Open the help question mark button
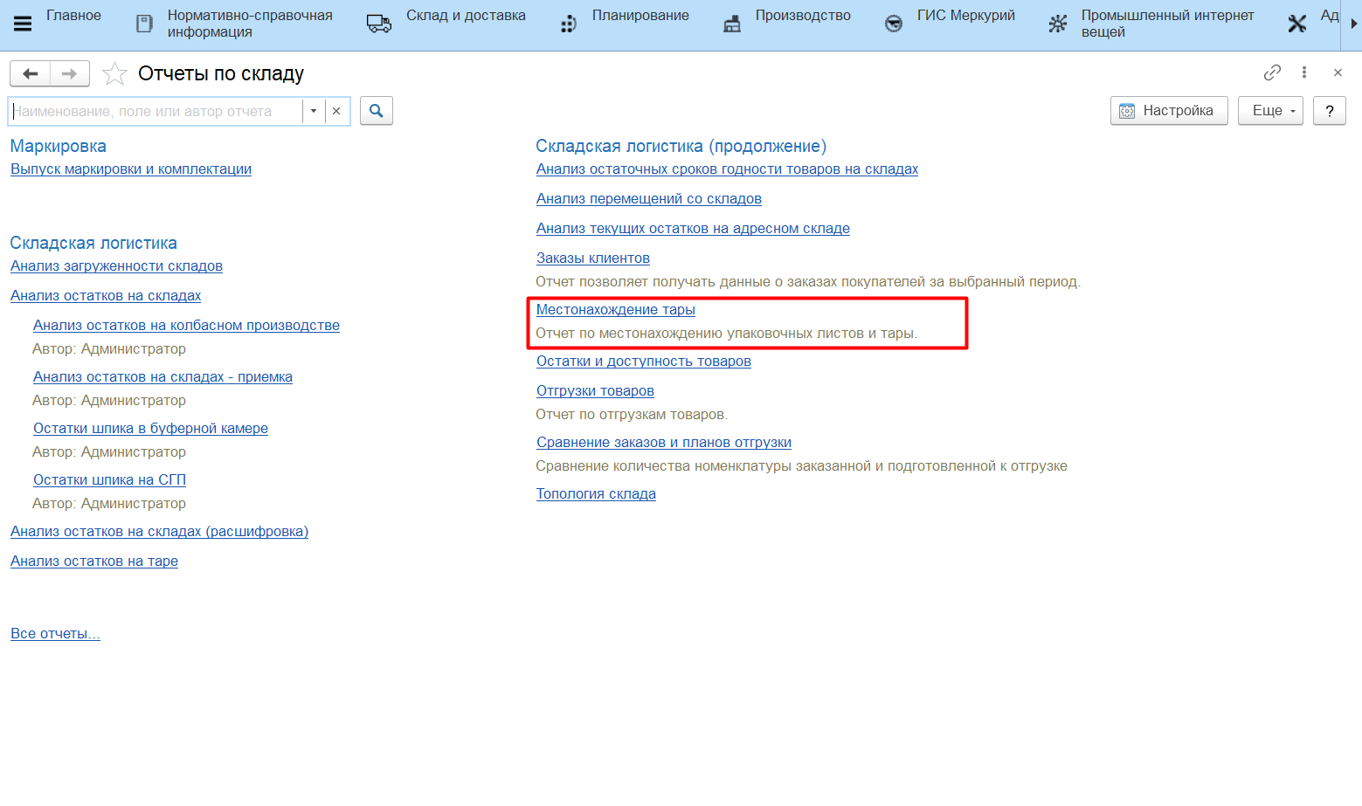This screenshot has height=806, width=1362. pyautogui.click(x=1329, y=111)
